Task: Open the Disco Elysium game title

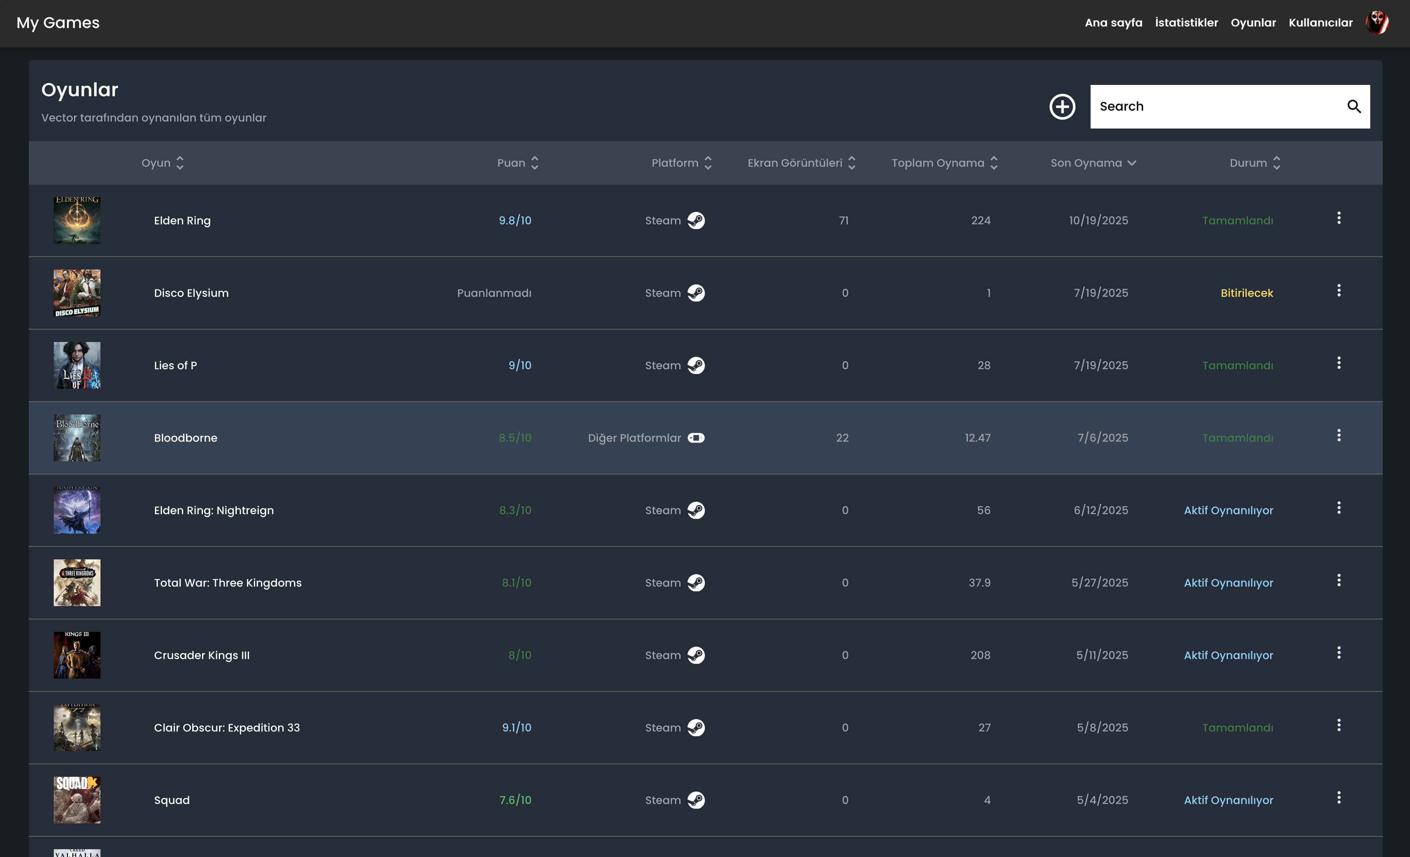Action: [191, 293]
